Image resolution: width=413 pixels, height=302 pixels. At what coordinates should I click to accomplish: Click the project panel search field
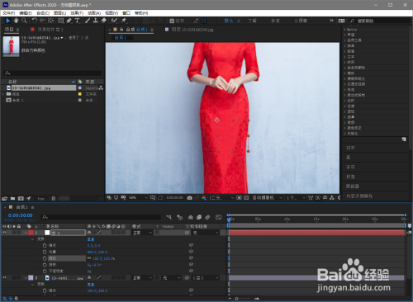click(x=52, y=73)
